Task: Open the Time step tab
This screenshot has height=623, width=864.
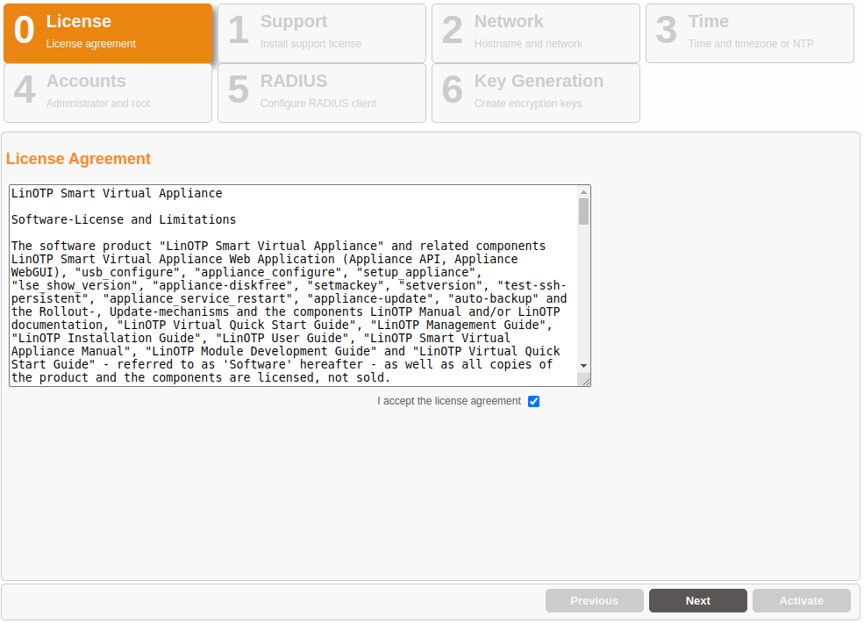Action: coord(749,32)
